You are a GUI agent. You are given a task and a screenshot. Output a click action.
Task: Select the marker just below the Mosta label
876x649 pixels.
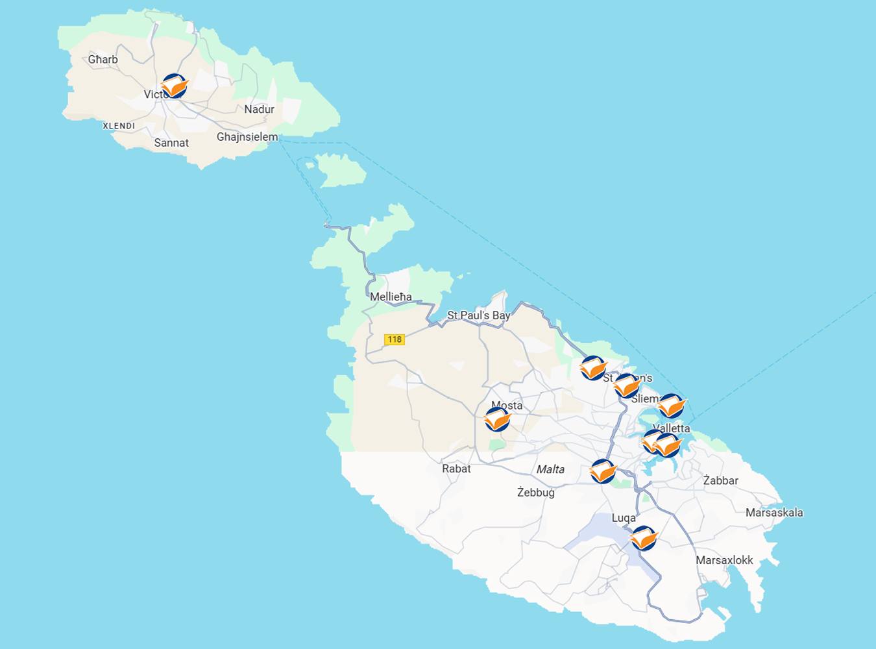click(498, 420)
